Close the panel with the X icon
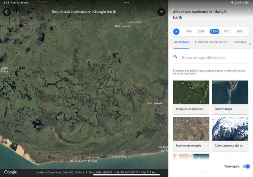The width and height of the screenshot is (253, 177). pos(173,10)
